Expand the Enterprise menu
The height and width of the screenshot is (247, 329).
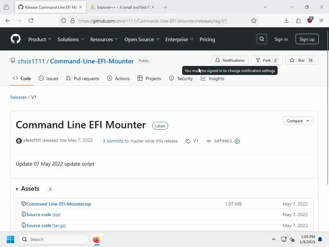point(179,39)
